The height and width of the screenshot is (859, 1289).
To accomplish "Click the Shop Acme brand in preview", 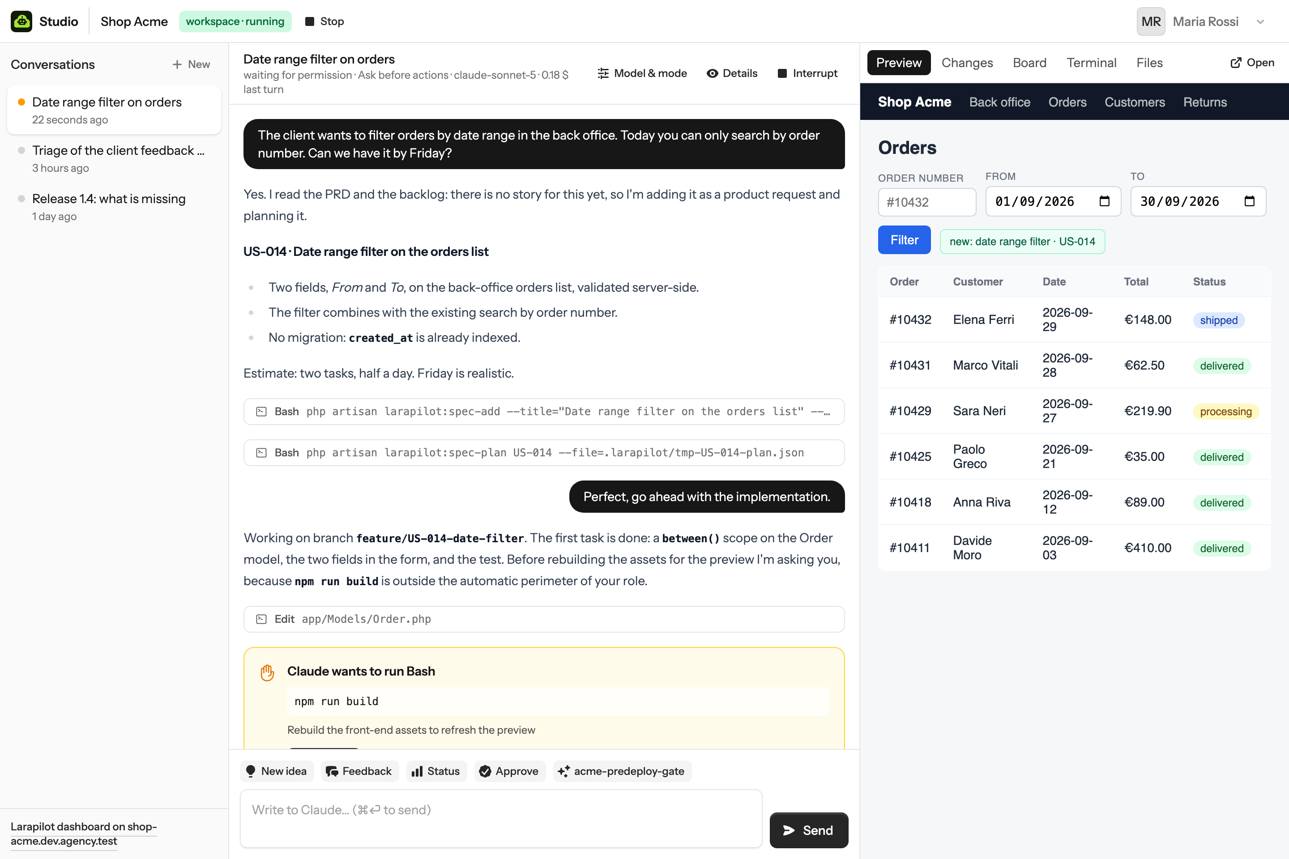I will [914, 102].
